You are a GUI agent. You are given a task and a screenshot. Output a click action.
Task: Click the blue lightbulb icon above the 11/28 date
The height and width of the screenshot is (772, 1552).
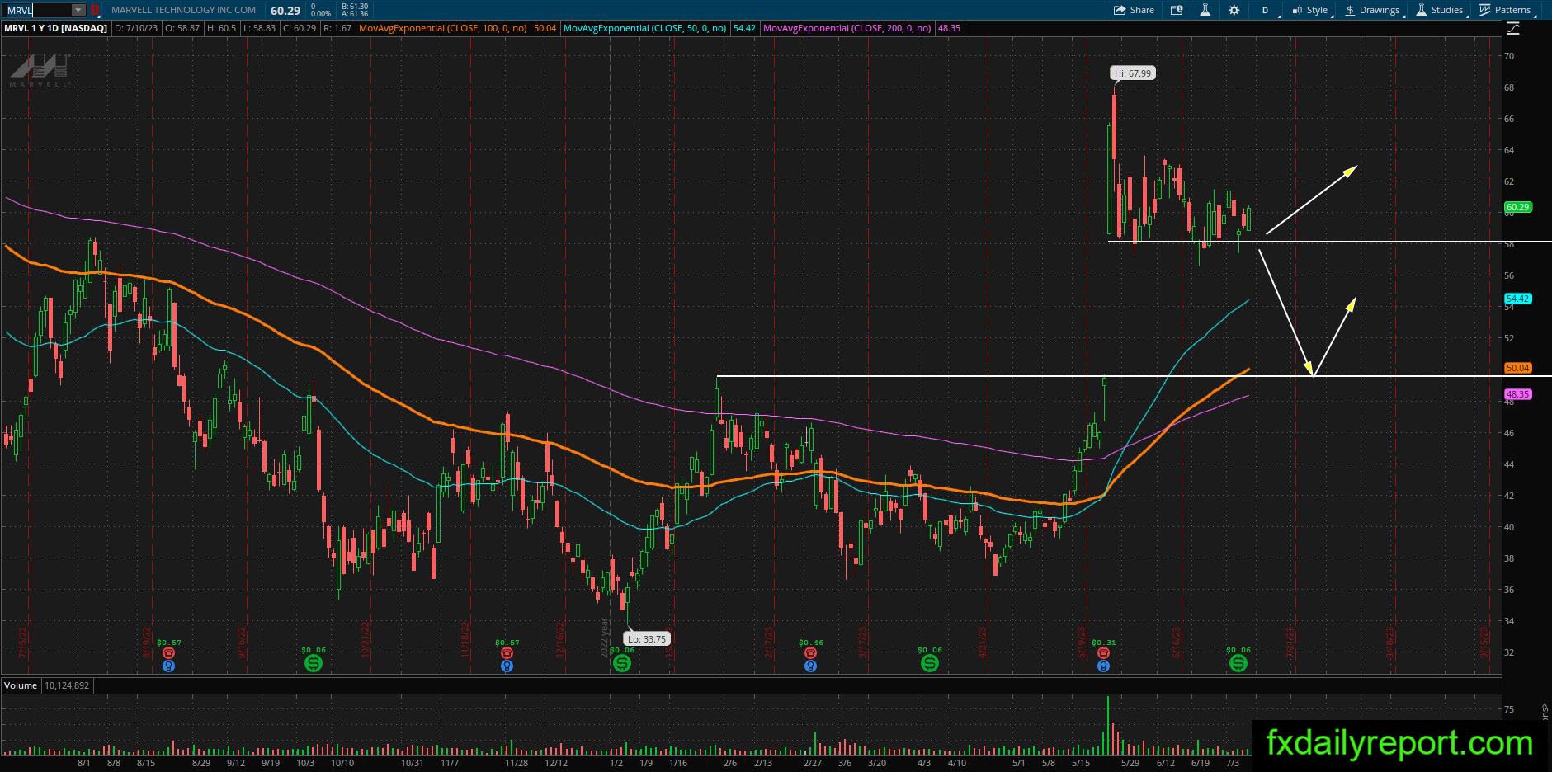coord(507,666)
